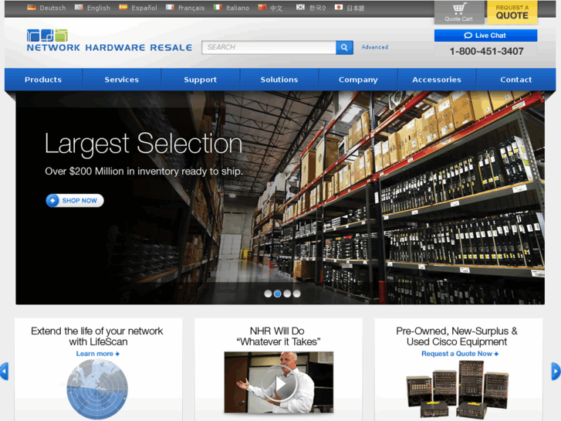Click Extend the life of your network heading

pos(97,336)
